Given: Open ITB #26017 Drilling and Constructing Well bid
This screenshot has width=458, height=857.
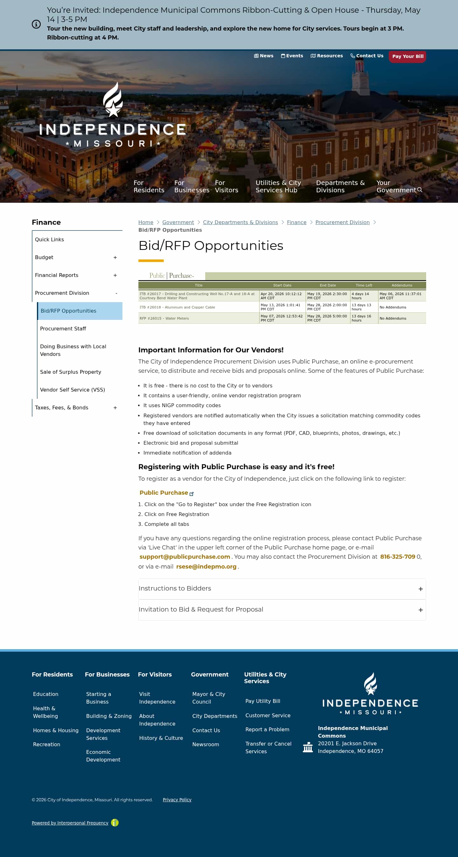Looking at the screenshot, I should point(197,296).
